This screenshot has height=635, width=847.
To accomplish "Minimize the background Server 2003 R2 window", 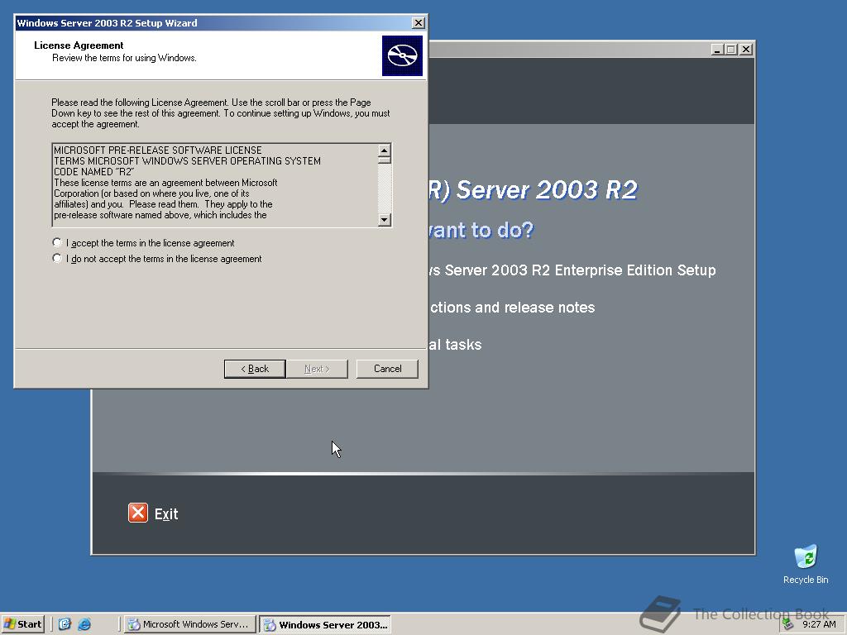I will pyautogui.click(x=717, y=49).
